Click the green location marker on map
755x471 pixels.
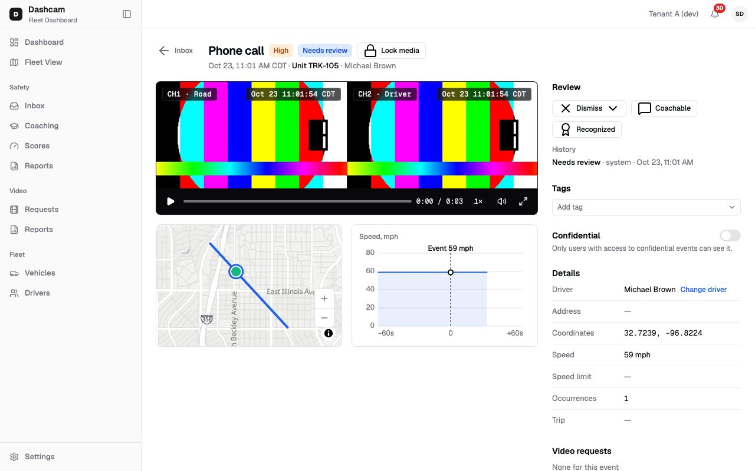(x=236, y=271)
